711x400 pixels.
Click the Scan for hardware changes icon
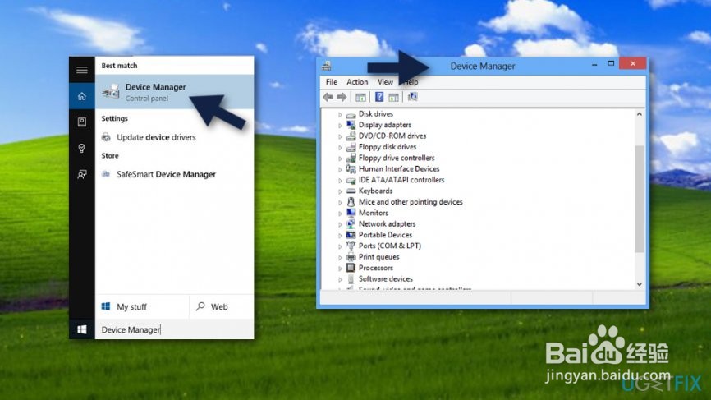[x=412, y=97]
